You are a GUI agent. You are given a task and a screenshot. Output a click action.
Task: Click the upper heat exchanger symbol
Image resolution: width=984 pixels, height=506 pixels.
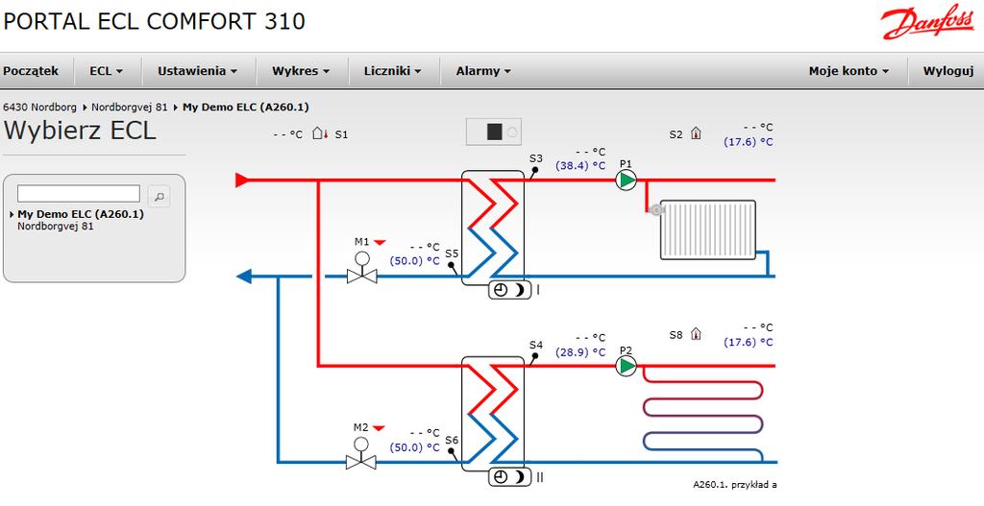tap(493, 228)
